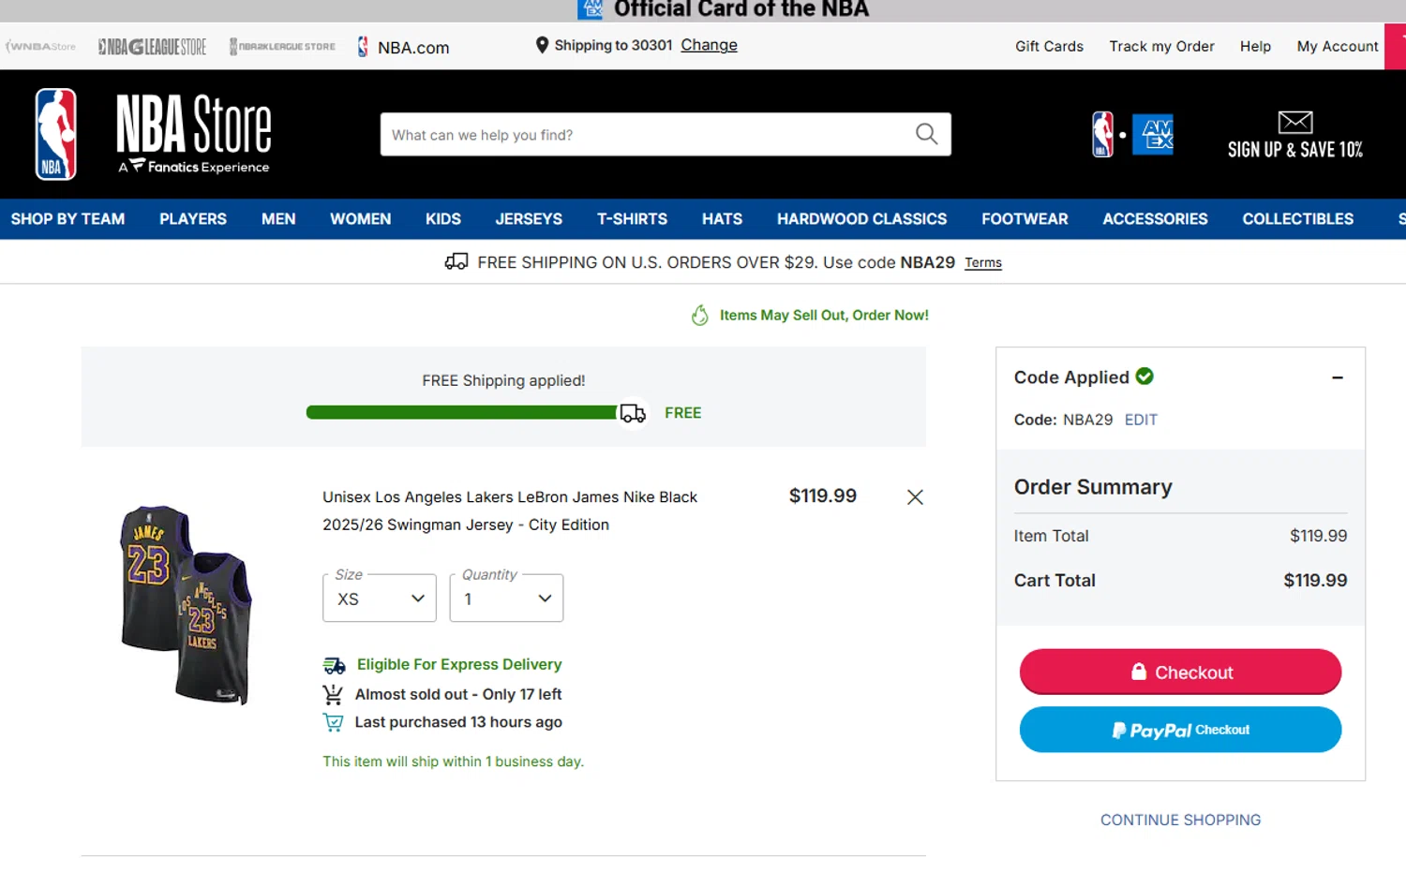Open the Hats menu
Viewport: 1406px width, 887px height.
tap(722, 218)
